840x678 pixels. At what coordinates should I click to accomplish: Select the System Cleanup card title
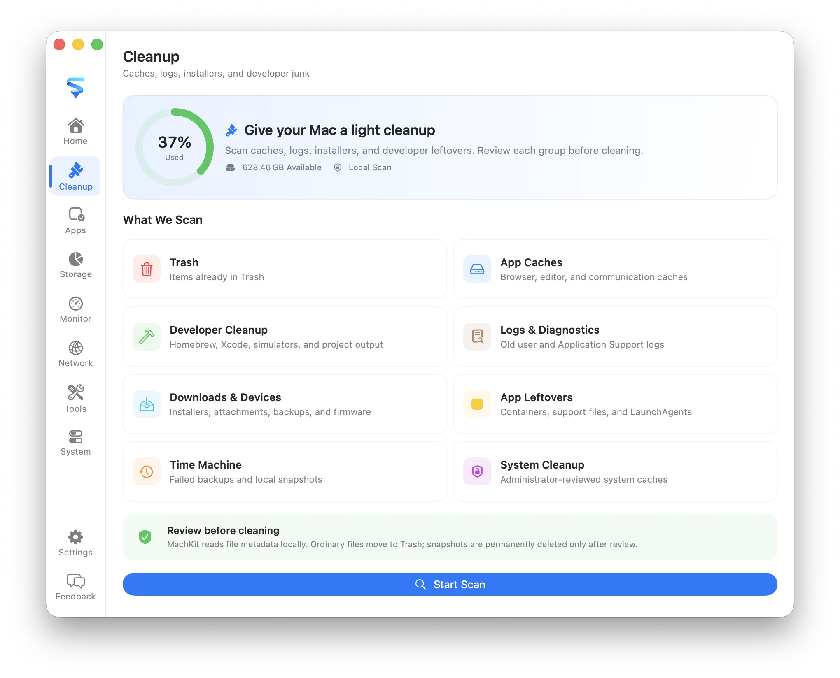click(x=542, y=465)
